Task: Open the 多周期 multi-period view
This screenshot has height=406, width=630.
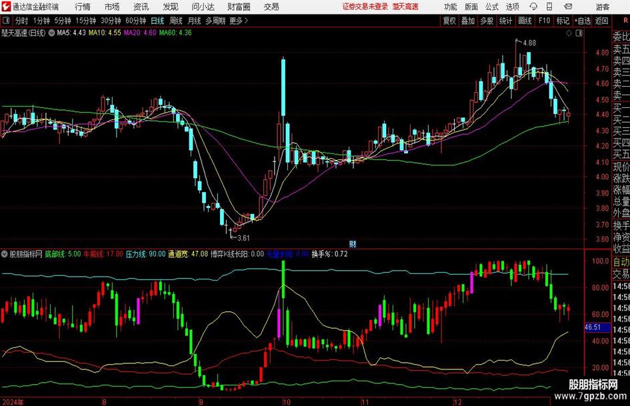Action: click(215, 21)
